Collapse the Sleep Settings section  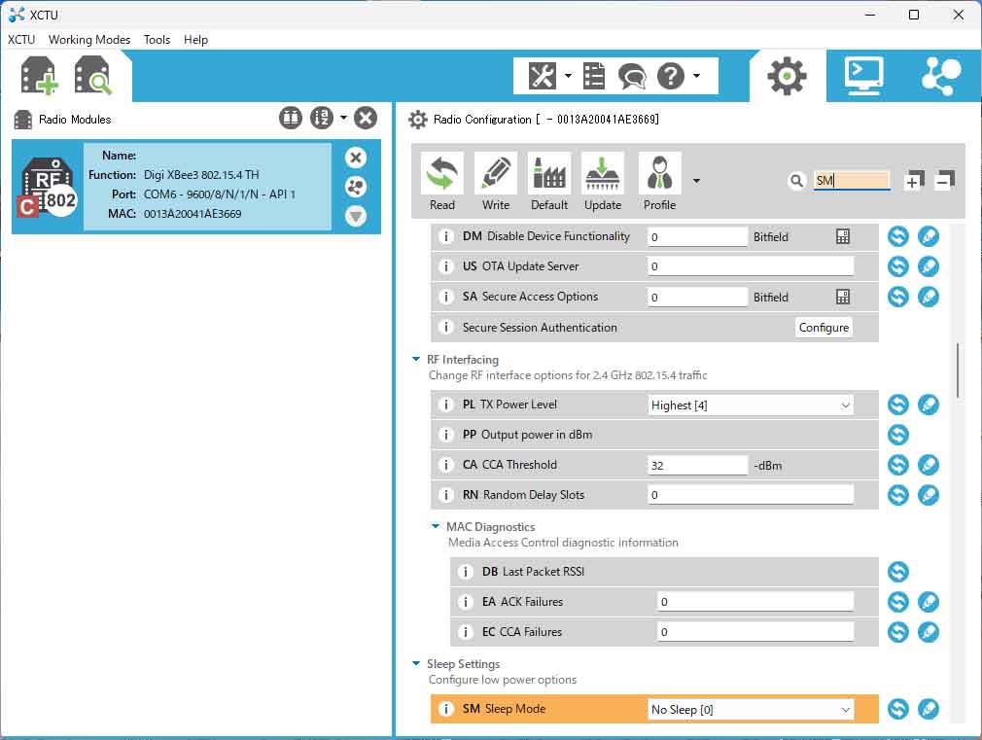pos(416,663)
